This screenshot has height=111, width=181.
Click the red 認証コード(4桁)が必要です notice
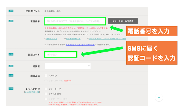coord(77,28)
